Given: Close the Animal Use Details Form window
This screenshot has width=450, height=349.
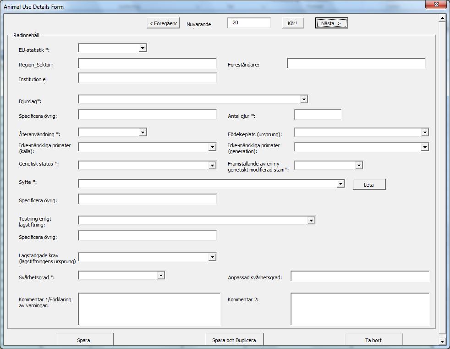Looking at the screenshot, I should (436, 5).
